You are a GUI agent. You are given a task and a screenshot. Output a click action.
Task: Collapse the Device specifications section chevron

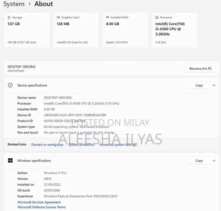click(x=214, y=85)
